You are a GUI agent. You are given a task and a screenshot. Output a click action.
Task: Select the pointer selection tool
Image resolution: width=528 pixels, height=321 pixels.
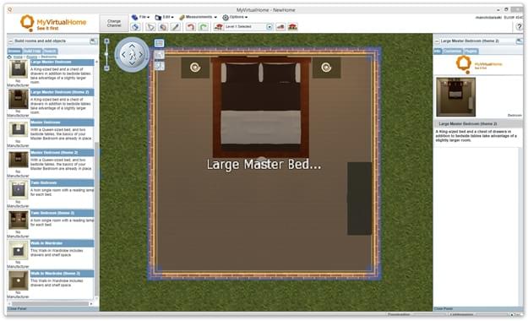(150, 27)
